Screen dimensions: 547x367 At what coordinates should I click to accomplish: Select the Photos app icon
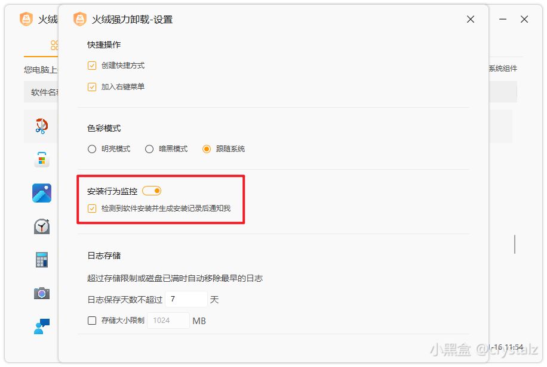point(42,193)
